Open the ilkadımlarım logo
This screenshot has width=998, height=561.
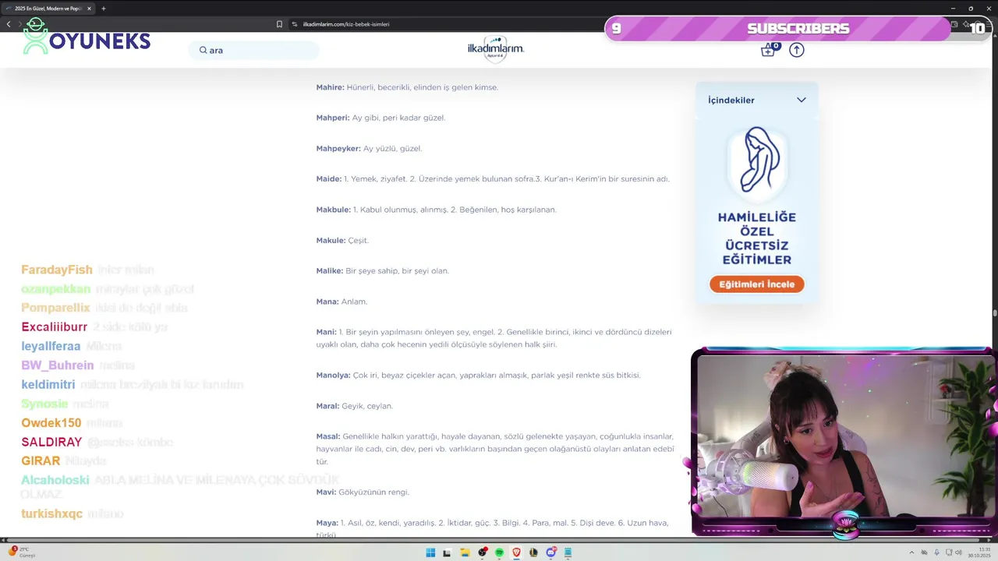coord(496,48)
